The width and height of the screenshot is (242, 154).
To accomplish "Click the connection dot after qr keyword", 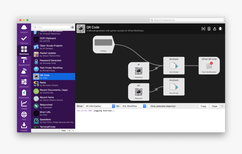I will pos(156,68).
